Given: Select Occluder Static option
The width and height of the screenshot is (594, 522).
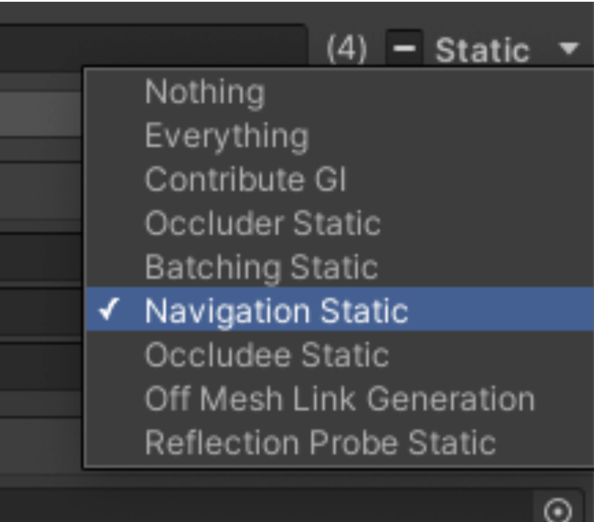Looking at the screenshot, I should [263, 223].
